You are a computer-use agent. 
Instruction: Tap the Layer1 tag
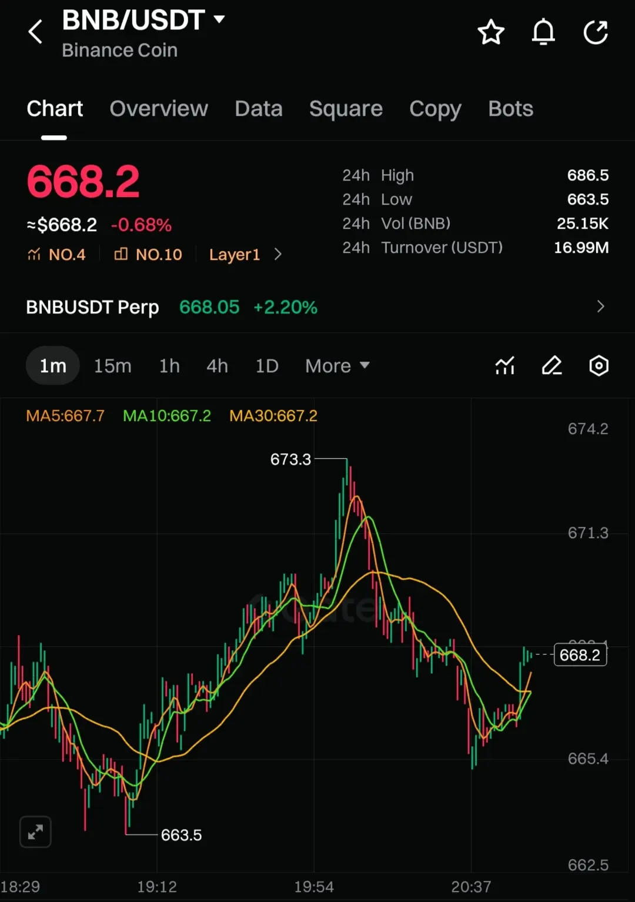click(x=235, y=255)
